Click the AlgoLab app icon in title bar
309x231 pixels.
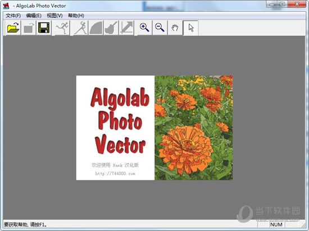[6, 6]
